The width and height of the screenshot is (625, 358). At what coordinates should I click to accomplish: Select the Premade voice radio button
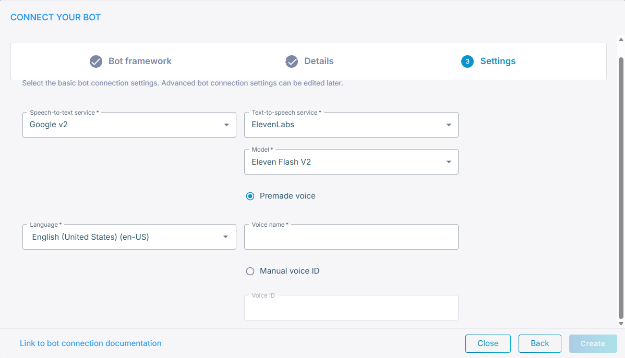tap(250, 196)
